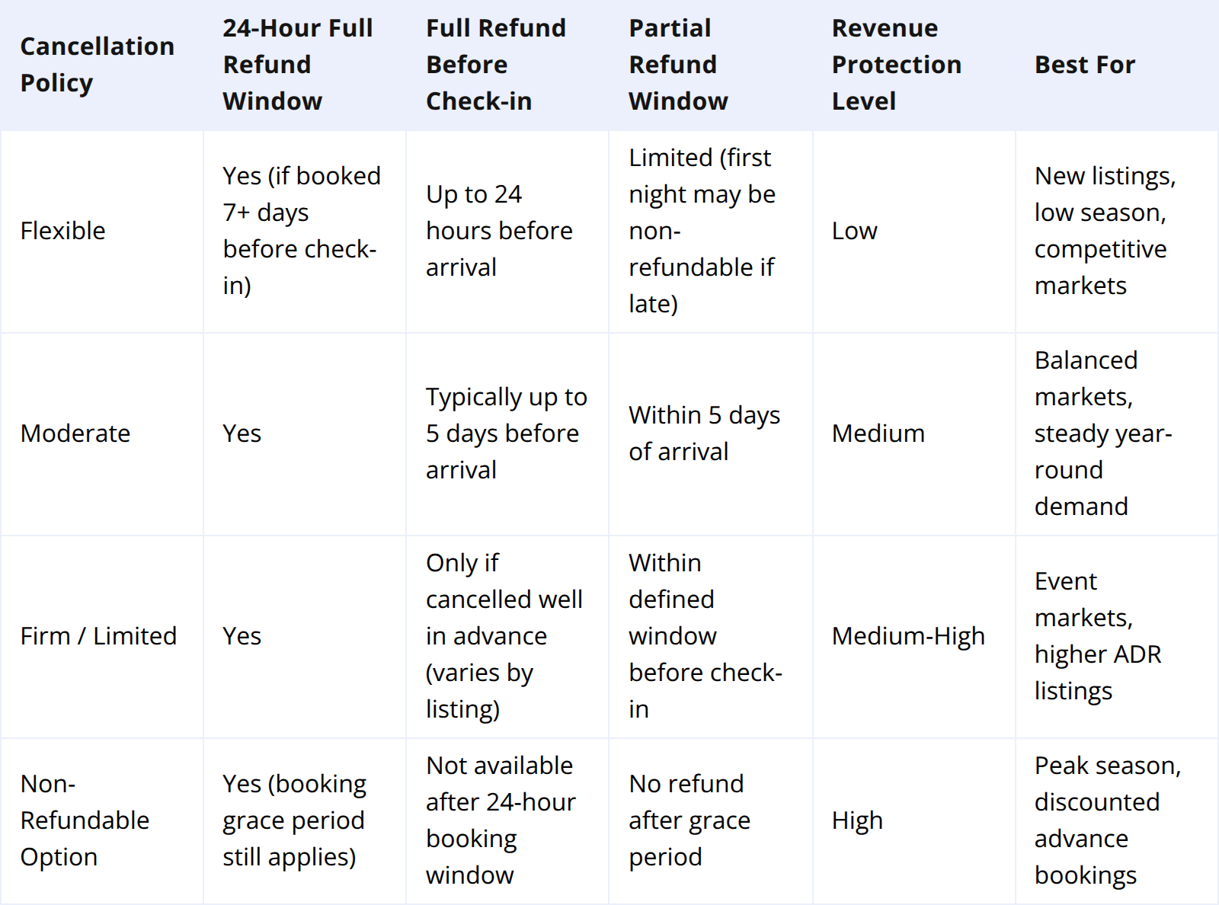Screen dimensions: 1219x905
Task: Click the Low revenue protection cell
Action: (854, 231)
